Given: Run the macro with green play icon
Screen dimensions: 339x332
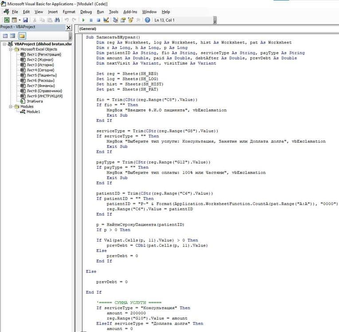Looking at the screenshot, I should [x=83, y=20].
